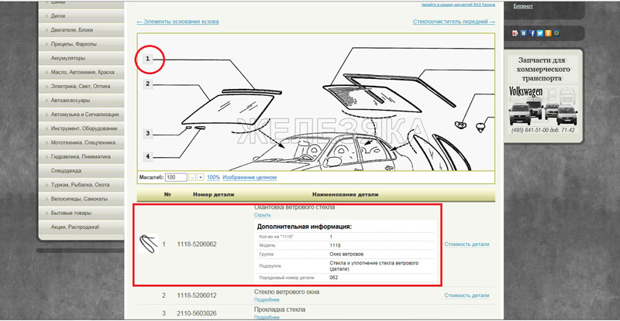Click the Odnoklassniki share icon
This screenshot has height=321, width=620.
click(x=548, y=33)
